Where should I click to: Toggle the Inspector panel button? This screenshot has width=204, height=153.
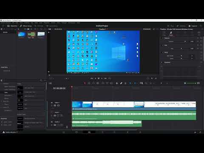[193, 26]
